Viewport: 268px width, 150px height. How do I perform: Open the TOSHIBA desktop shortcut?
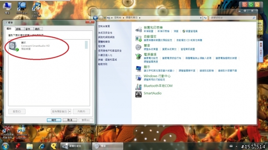point(7,132)
